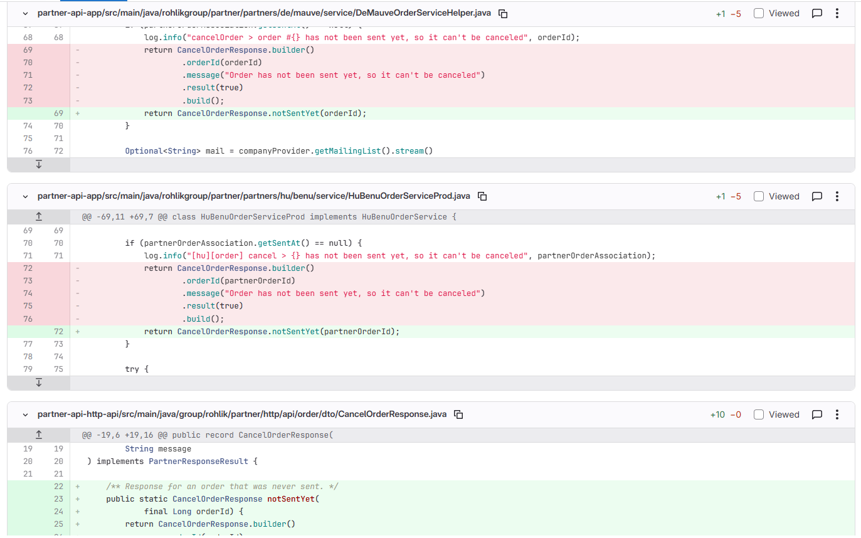Open CancelOrderResponse.java file path link

[242, 414]
